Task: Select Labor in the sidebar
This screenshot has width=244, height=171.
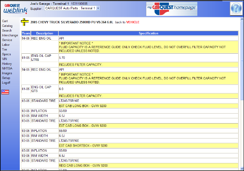Action: 6,45
